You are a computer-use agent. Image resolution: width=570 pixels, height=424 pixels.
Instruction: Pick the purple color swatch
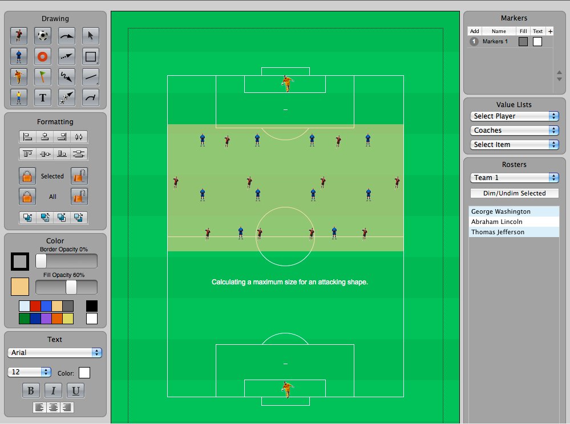pos(46,319)
